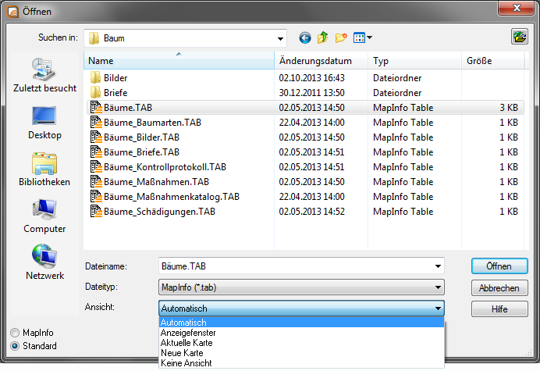Sort by the Typ column header
540x371 pixels.
(414, 61)
